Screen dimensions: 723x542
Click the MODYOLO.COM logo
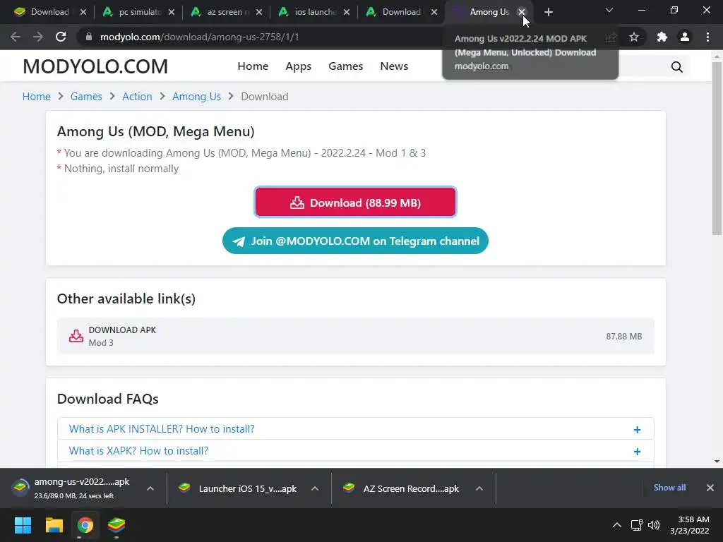pyautogui.click(x=95, y=66)
